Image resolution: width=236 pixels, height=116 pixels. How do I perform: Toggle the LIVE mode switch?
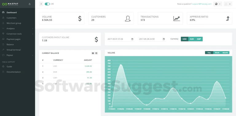(x=47, y=4)
